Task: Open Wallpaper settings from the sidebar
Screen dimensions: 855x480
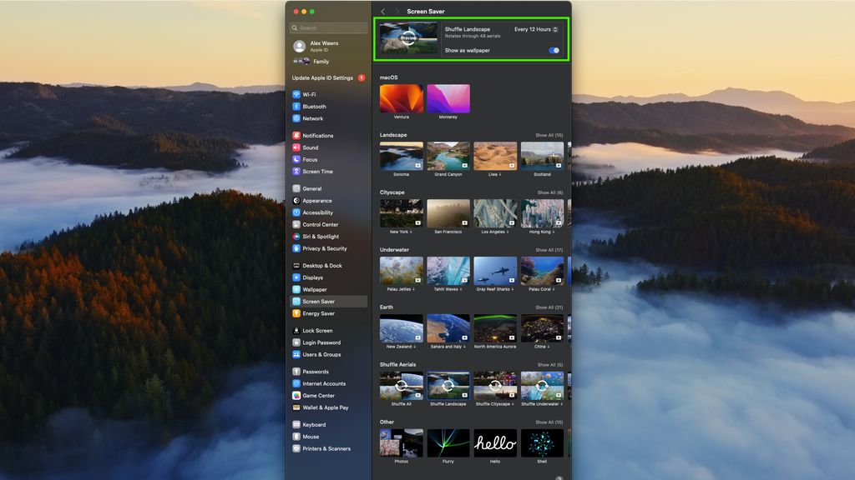Action: point(296,289)
